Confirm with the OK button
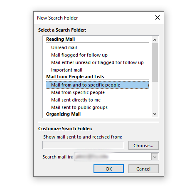The image size is (192, 193). pyautogui.click(x=108, y=169)
